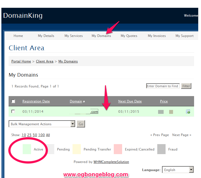Sort by Domain column header

point(76,101)
